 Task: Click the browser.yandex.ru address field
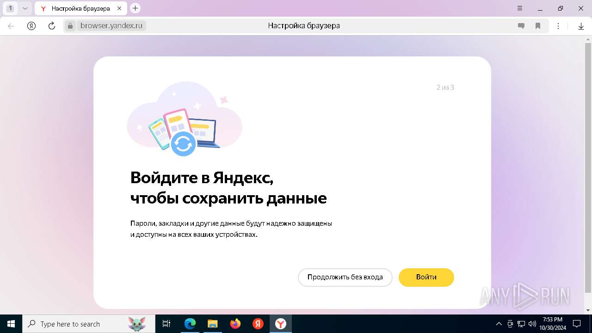(x=111, y=26)
